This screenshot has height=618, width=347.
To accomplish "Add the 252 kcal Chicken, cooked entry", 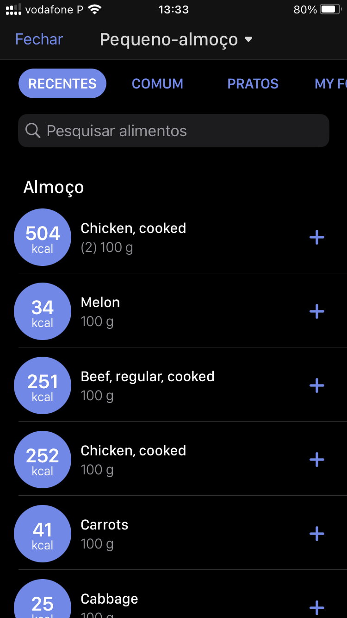I will (x=317, y=460).
